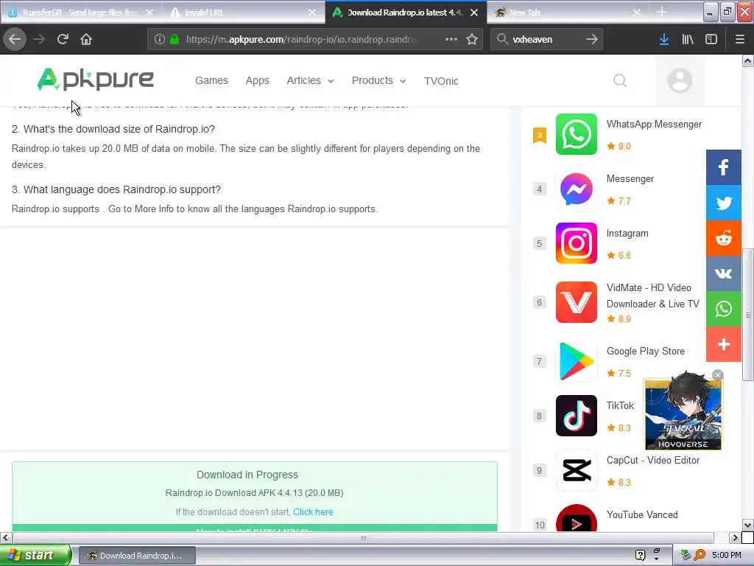Select the Download Raindrop taskbar button
The width and height of the screenshot is (754, 566).
click(137, 556)
